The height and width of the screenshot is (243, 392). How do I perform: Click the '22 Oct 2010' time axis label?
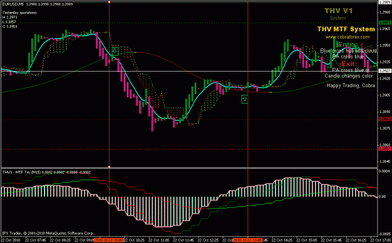[x=10, y=240]
